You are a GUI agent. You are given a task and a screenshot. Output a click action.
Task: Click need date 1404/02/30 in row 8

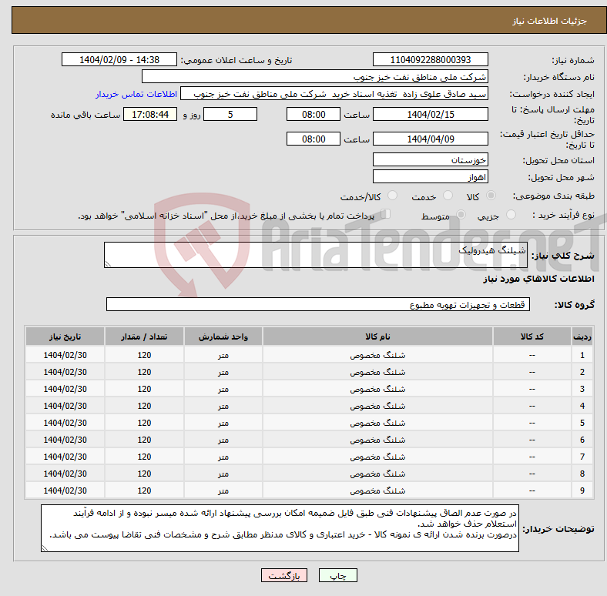(x=65, y=474)
